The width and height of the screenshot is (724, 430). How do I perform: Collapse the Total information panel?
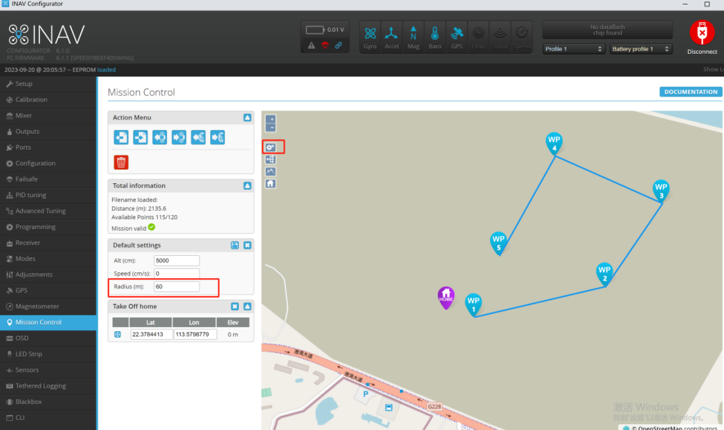(x=247, y=186)
